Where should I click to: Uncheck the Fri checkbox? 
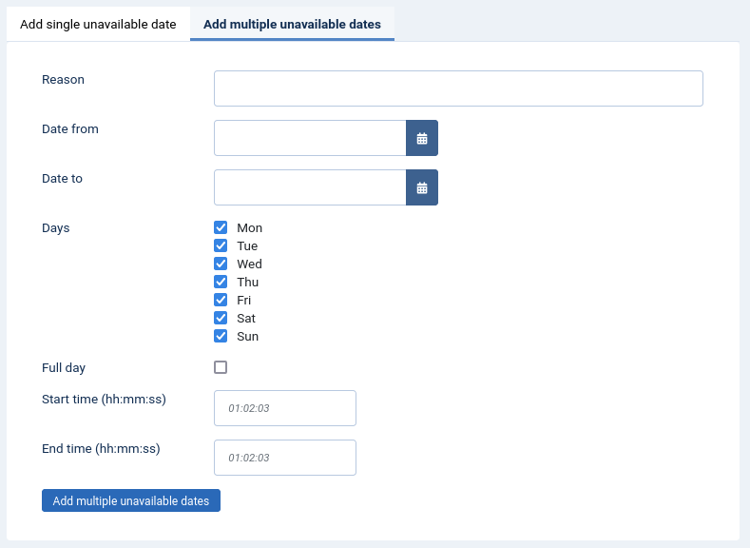tap(221, 300)
